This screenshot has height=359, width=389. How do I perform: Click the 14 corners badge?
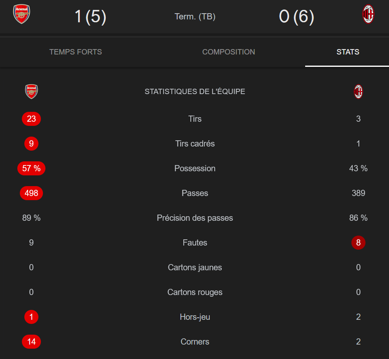pos(31,342)
